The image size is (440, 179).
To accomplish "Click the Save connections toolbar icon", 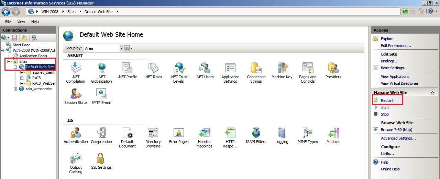I will click(14, 38).
